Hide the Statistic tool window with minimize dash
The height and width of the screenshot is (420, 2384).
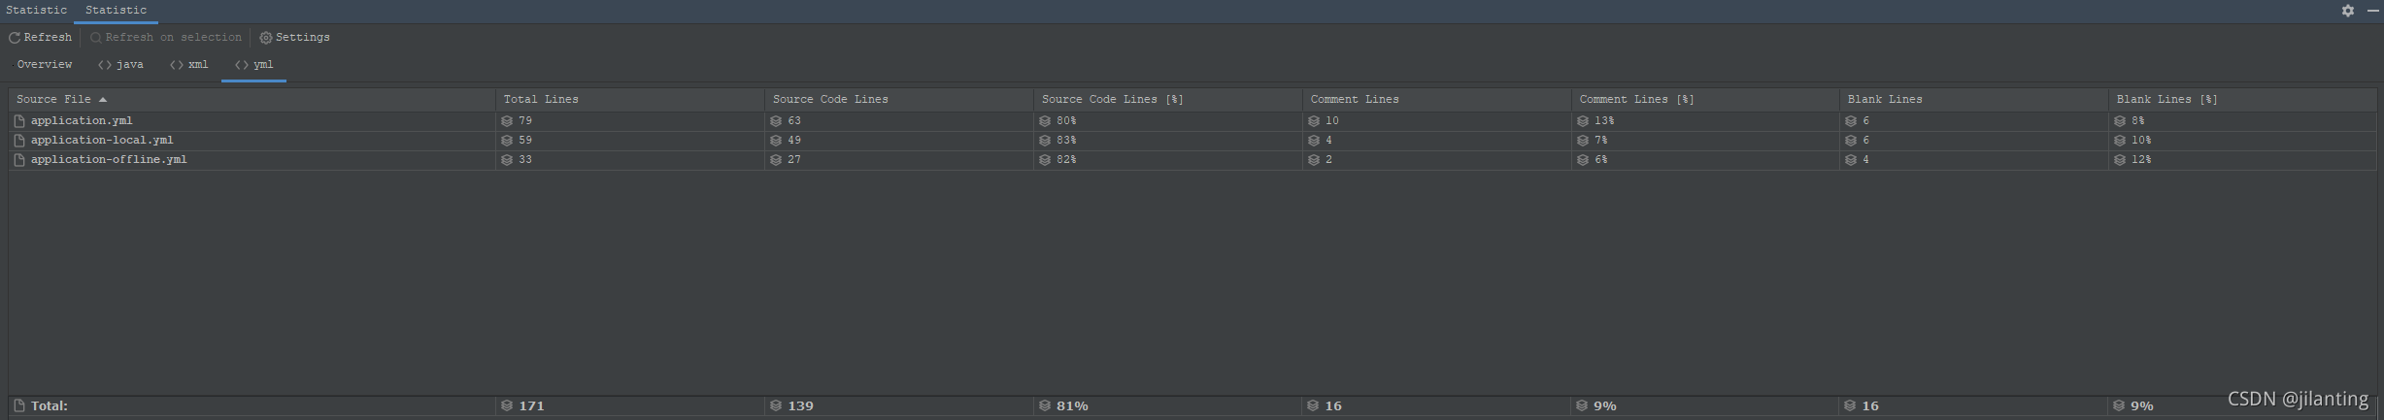tap(2372, 11)
